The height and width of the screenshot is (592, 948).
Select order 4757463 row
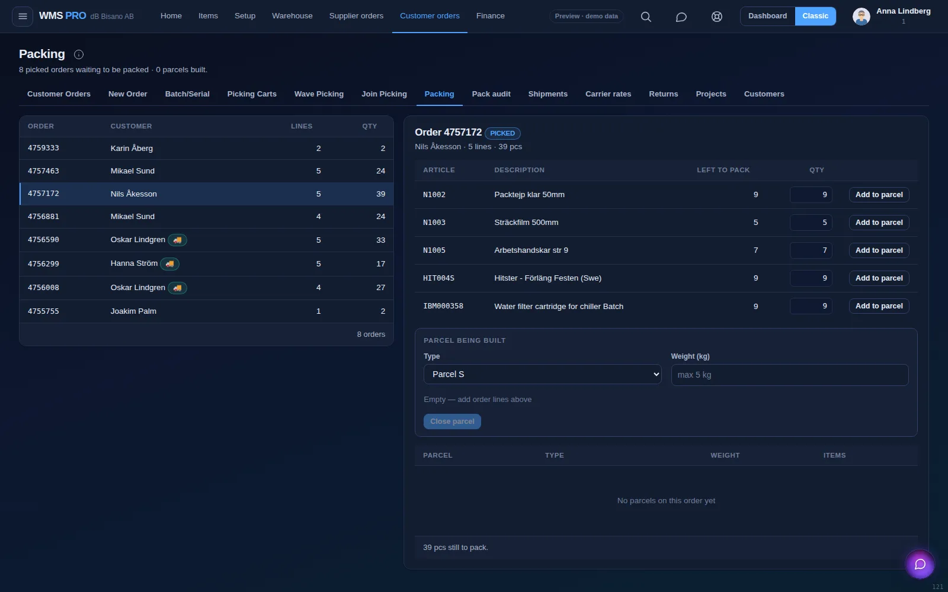tap(206, 171)
